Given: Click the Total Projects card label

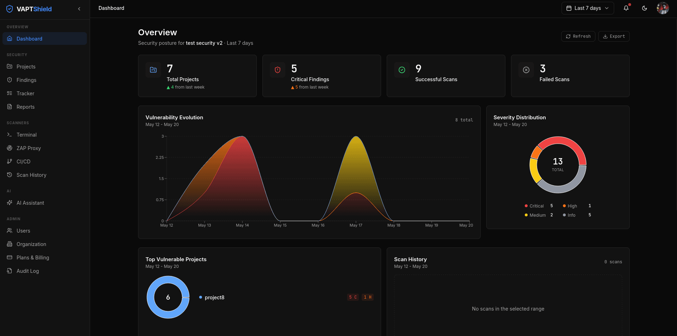Looking at the screenshot, I should pos(183,79).
